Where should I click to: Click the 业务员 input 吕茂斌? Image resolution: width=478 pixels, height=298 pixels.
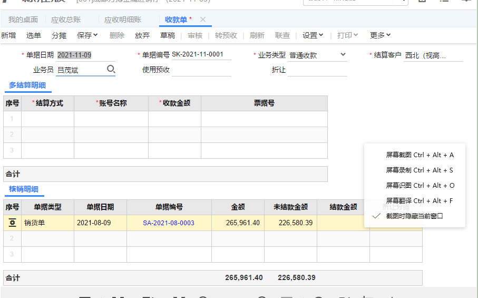click(81, 70)
